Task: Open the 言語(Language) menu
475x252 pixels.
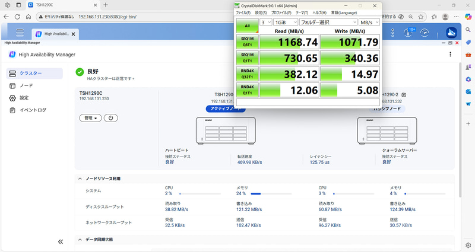Action: 344,12
